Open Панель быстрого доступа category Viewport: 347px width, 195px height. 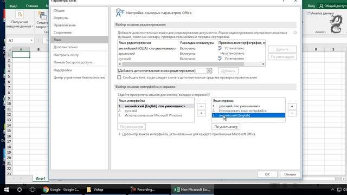[73, 62]
